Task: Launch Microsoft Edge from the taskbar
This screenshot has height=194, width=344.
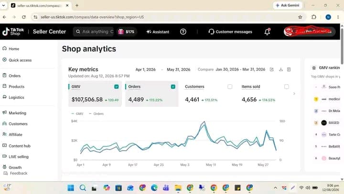Action: coord(154,188)
